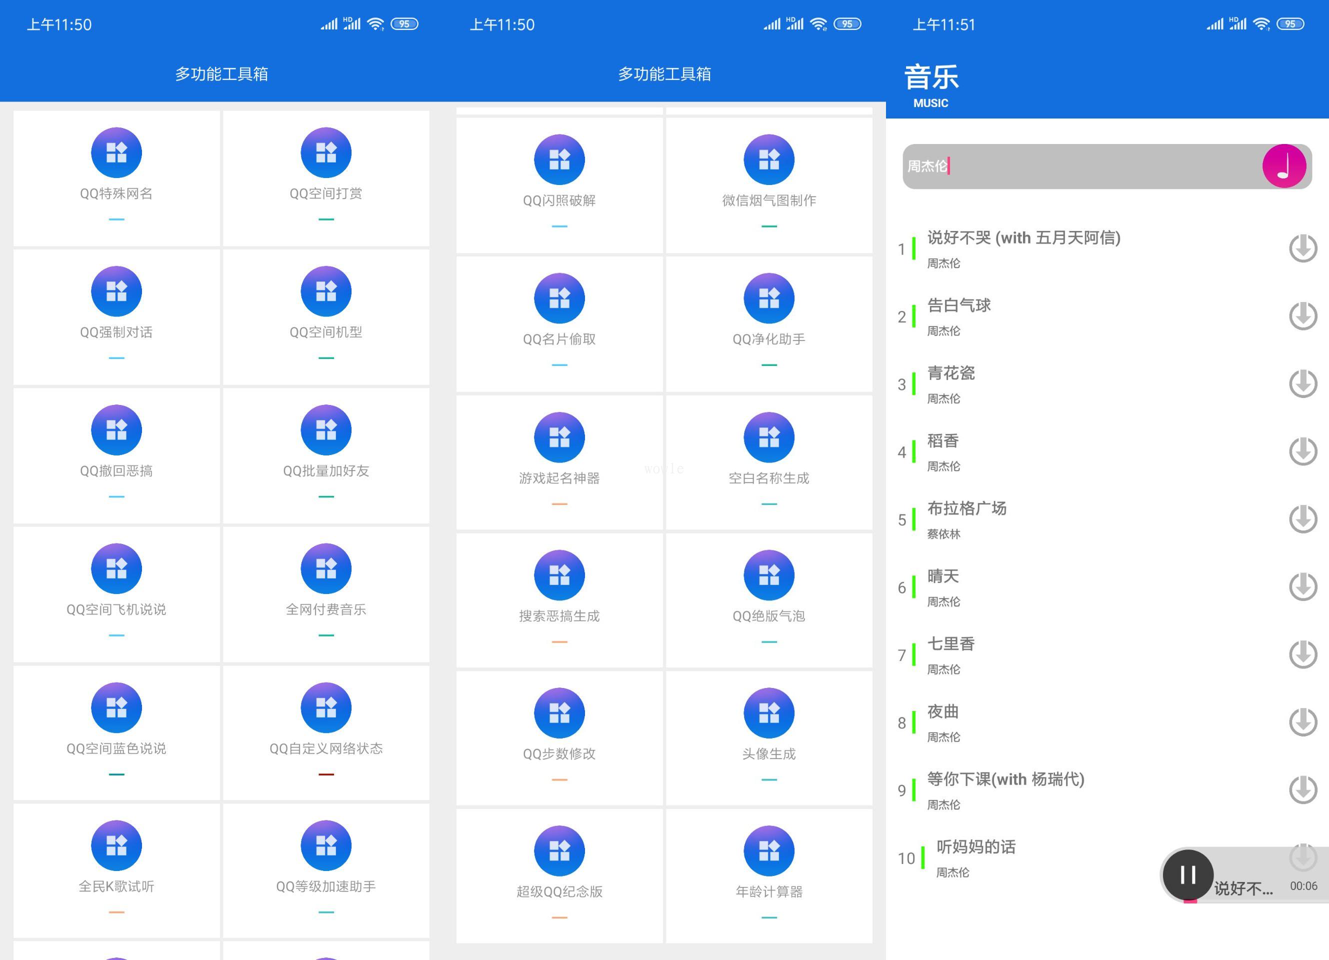Viewport: 1329px width, 960px height.
Task: Download the song 青花瓷
Action: [x=1302, y=384]
